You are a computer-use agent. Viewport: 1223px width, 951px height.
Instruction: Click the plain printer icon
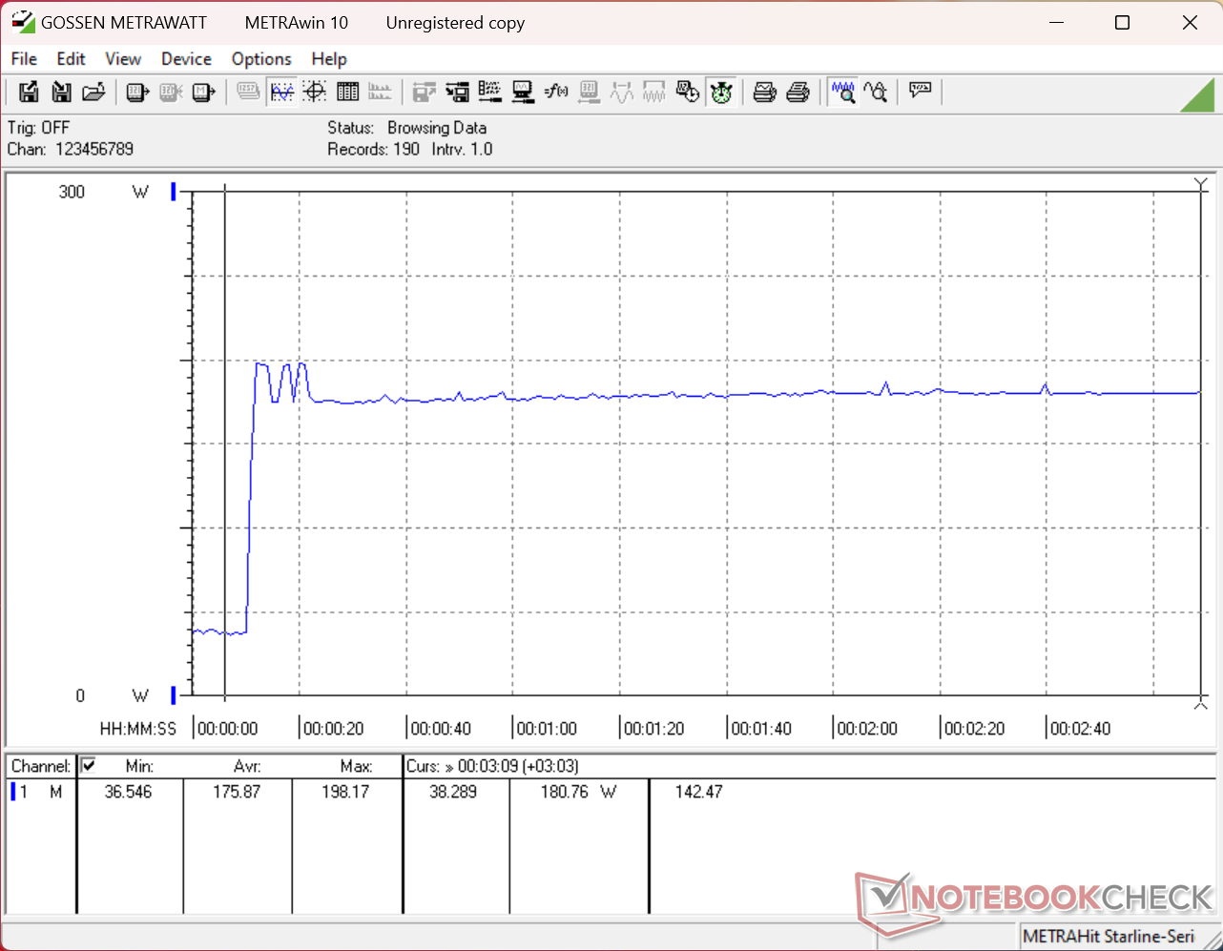[x=798, y=92]
